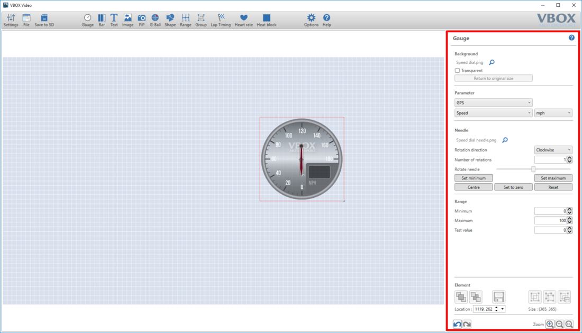
Task: Open the Options gear
Action: [x=311, y=20]
